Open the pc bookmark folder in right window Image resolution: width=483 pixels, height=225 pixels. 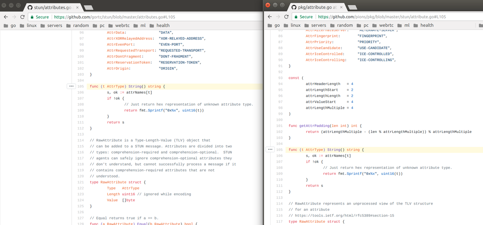click(x=363, y=25)
